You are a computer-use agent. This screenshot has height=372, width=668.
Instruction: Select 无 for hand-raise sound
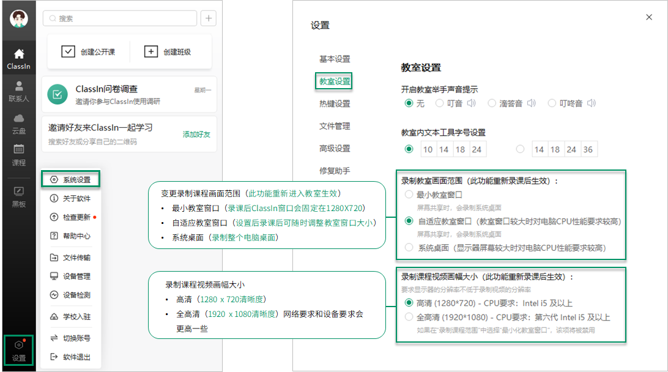(x=409, y=103)
